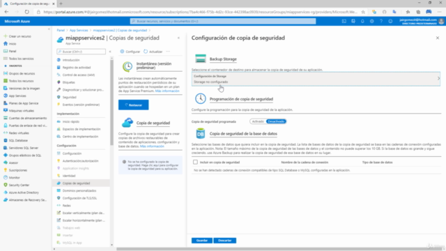Open Inicio rápido menu item
This screenshot has width=446, height=251.
[70, 121]
